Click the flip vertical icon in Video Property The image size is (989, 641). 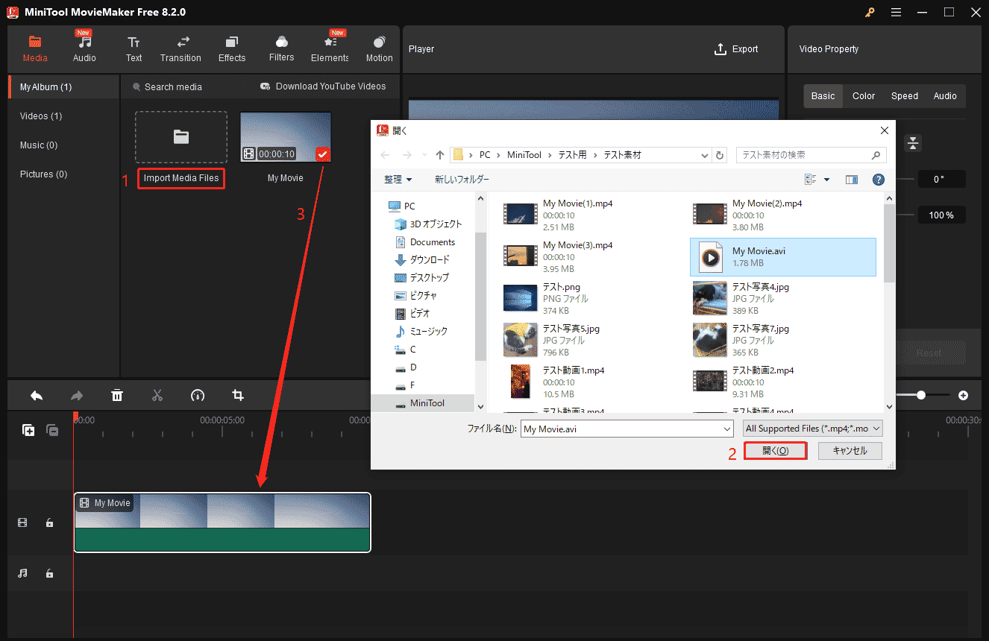[914, 143]
